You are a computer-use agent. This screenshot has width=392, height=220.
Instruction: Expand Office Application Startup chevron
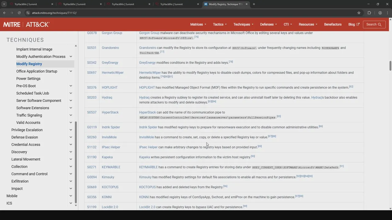tap(71, 71)
